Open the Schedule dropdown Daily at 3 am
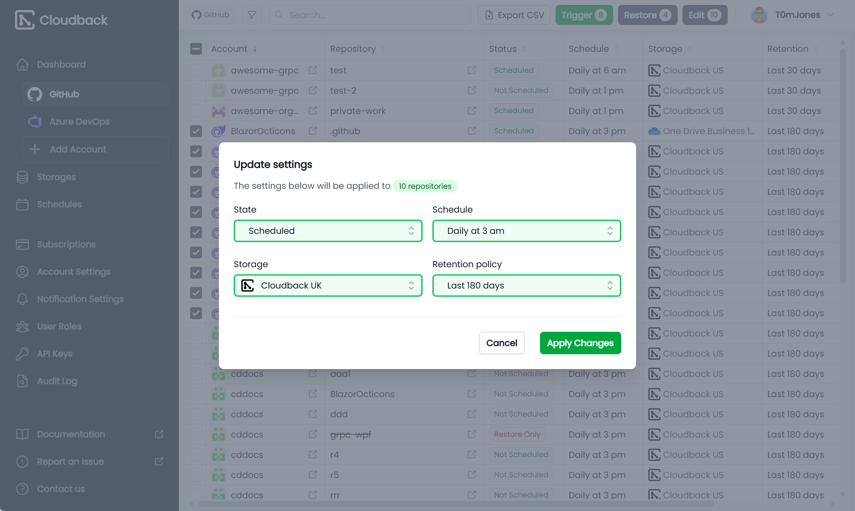 coord(526,231)
